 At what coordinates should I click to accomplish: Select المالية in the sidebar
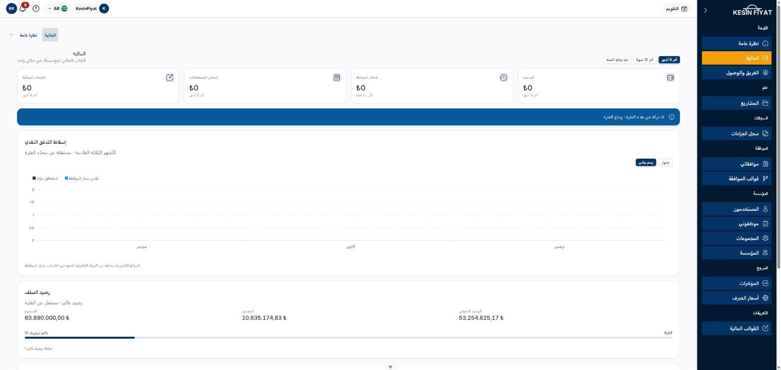[x=737, y=58]
